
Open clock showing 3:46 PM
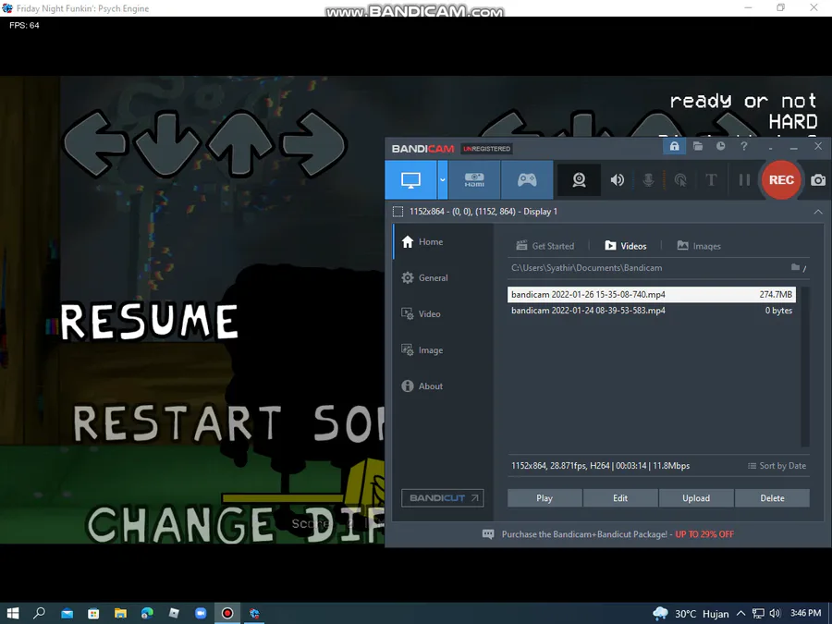(x=805, y=614)
